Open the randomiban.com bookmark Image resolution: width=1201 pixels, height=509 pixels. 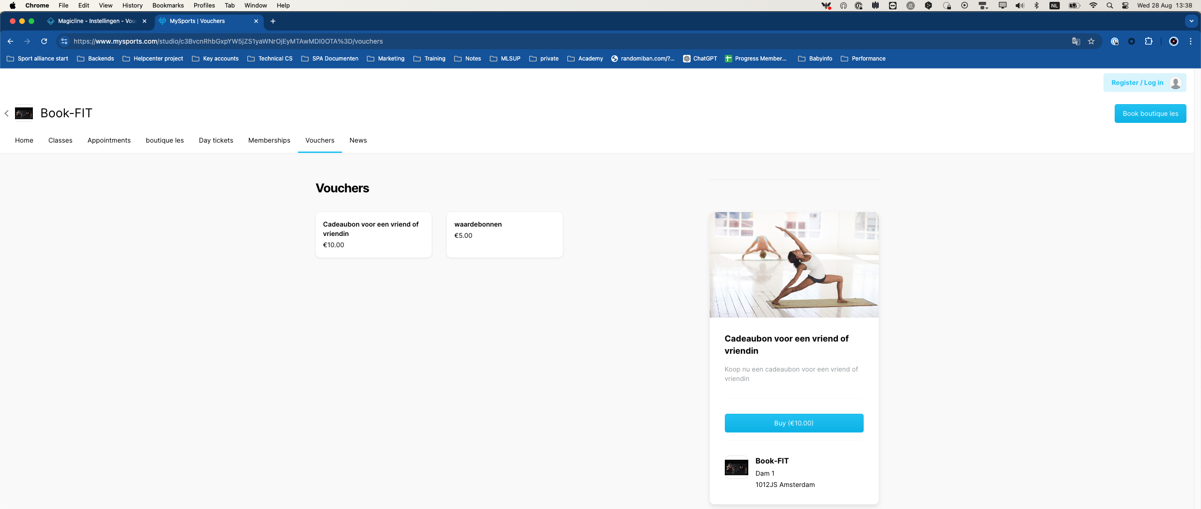pyautogui.click(x=643, y=59)
